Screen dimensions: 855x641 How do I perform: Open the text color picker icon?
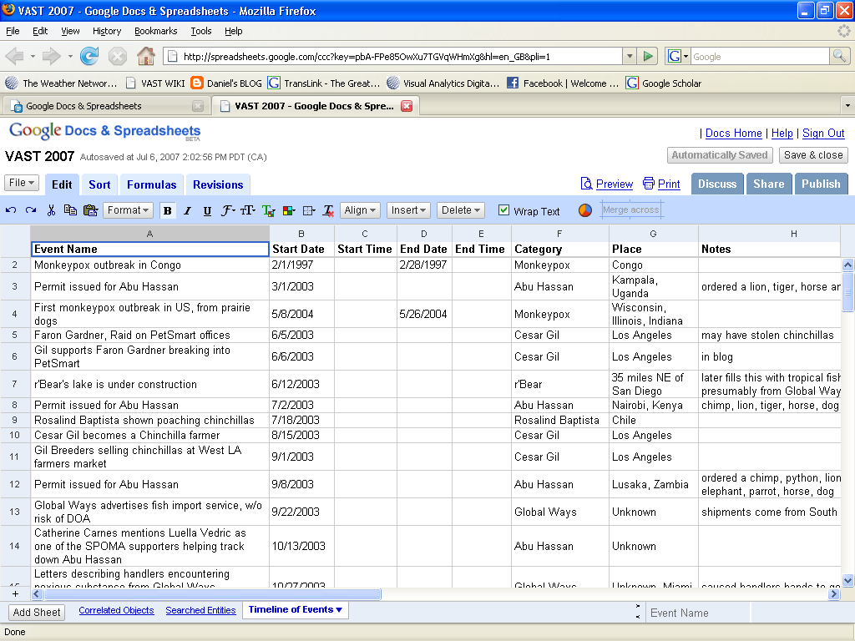pos(268,210)
